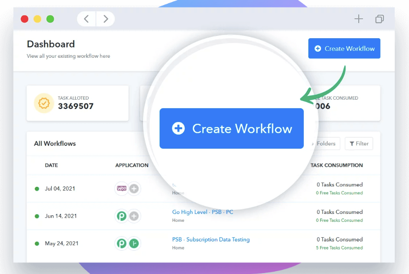Click the APPLICATION column header
409x274 pixels.
pyautogui.click(x=132, y=165)
